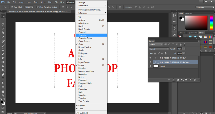This screenshot has width=215, height=114.
Task: Create a new group folder icon
Action: pyautogui.click(x=186, y=80)
